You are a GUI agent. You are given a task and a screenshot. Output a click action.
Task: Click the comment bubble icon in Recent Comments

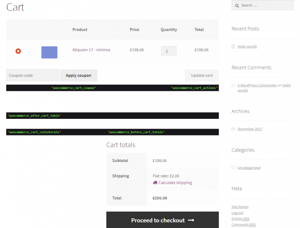coord(233,85)
